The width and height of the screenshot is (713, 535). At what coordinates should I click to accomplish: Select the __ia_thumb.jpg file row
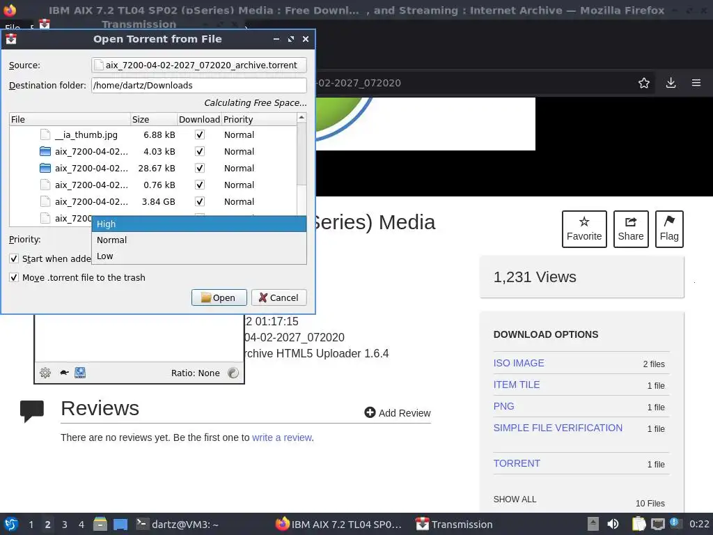[x=152, y=134]
